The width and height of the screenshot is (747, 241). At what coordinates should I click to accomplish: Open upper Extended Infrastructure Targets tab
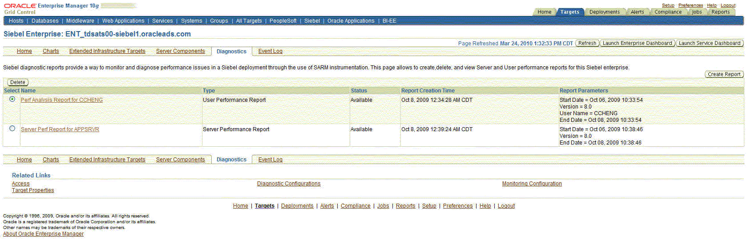[x=107, y=51]
